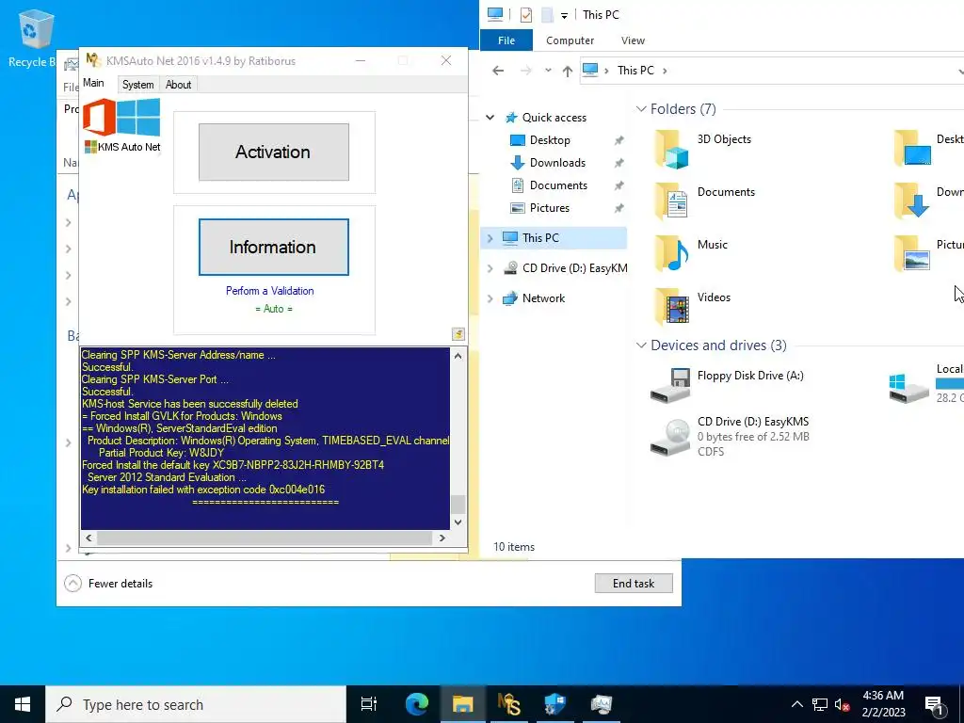The height and width of the screenshot is (723, 964).
Task: Open the About tab in KMSAuto
Action: click(x=178, y=85)
